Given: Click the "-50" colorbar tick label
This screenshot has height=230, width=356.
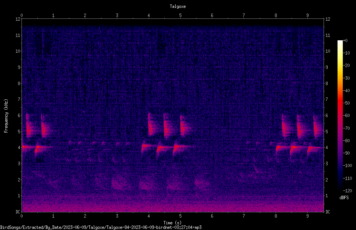Looking at the screenshot, I should (347, 103).
